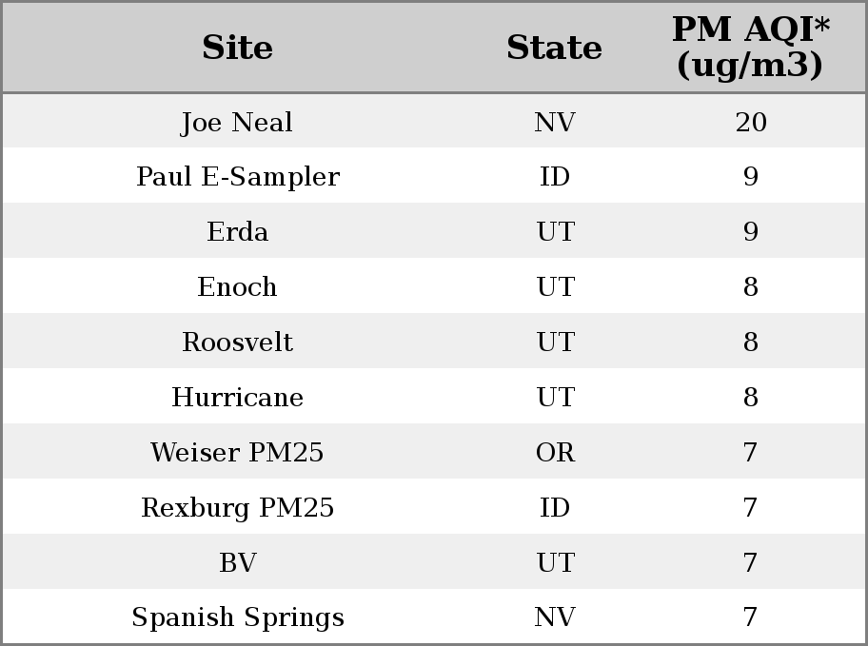The height and width of the screenshot is (646, 868).
Task: Click the Spanish Springs site name
Action: pos(238,617)
